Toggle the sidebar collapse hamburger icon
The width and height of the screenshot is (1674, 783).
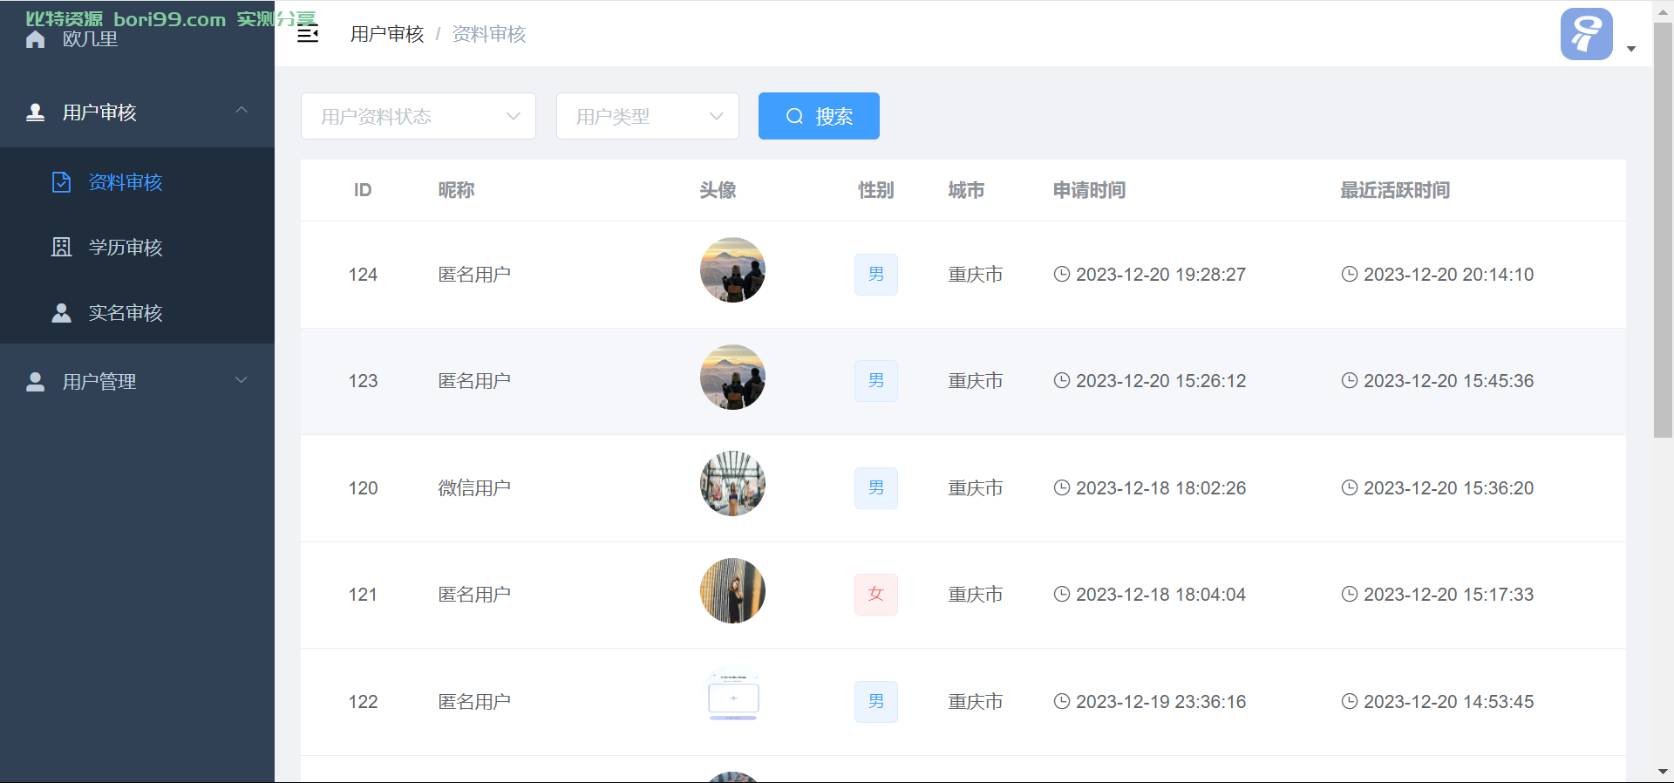pos(308,34)
